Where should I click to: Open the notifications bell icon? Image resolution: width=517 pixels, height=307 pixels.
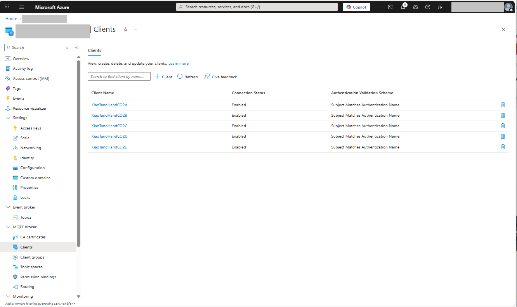click(403, 7)
